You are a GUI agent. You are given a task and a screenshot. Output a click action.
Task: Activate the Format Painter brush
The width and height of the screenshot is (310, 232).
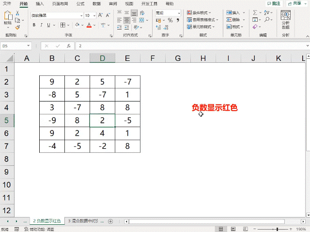point(17,27)
